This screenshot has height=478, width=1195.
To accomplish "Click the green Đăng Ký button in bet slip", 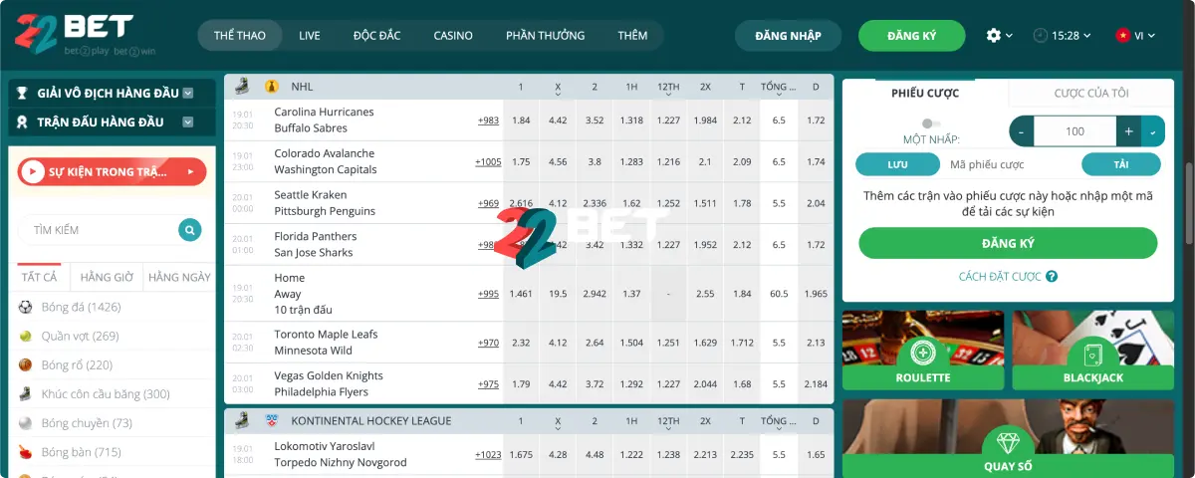I will click(1008, 243).
